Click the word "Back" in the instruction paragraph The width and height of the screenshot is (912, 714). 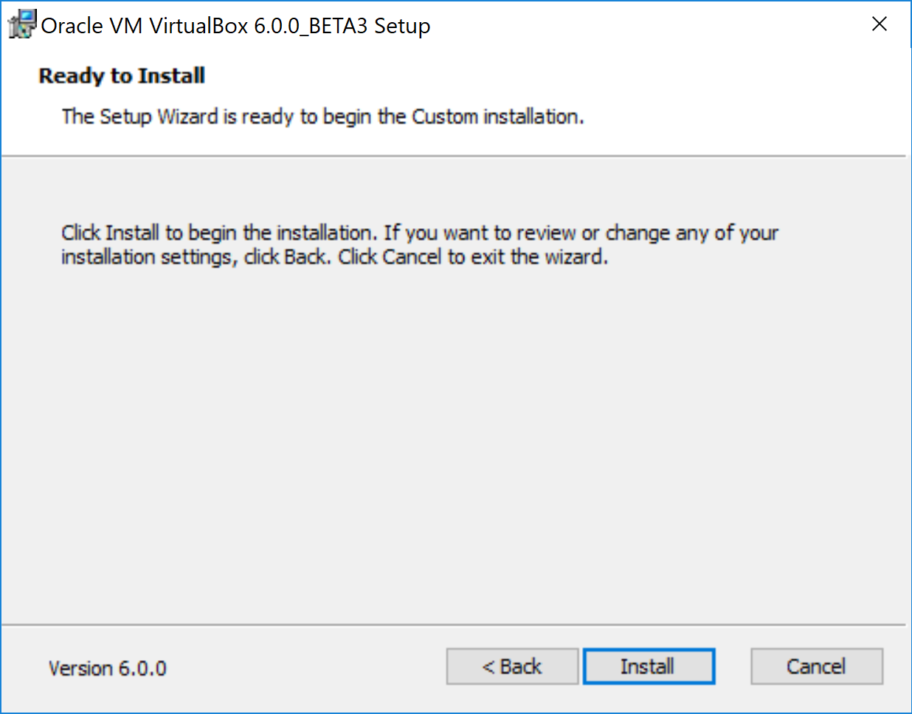pos(305,257)
